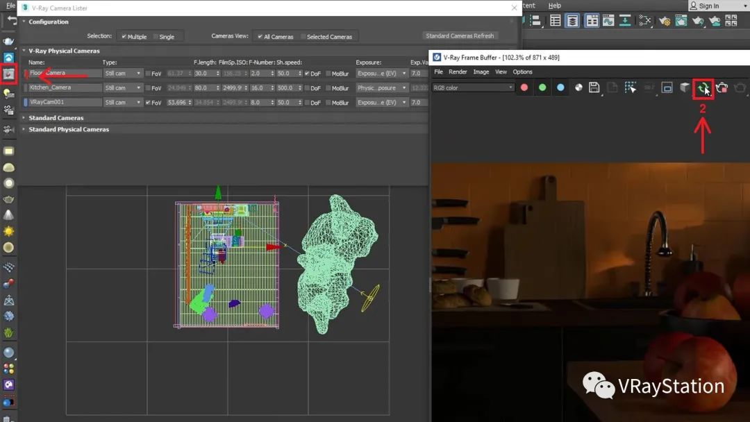This screenshot has height=422, width=750.
Task: Open Type dropdown for Floor_Camera
Action: coord(123,74)
